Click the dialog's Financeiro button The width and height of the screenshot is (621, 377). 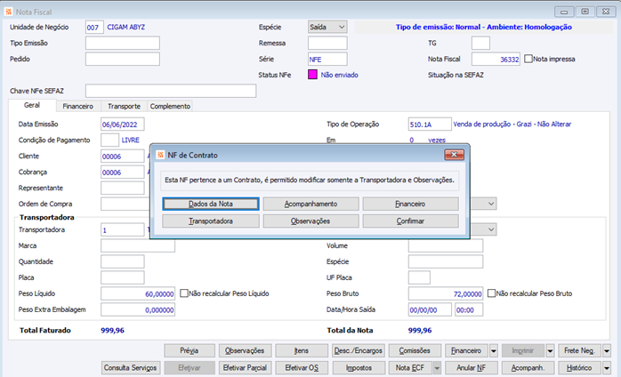[x=410, y=204]
